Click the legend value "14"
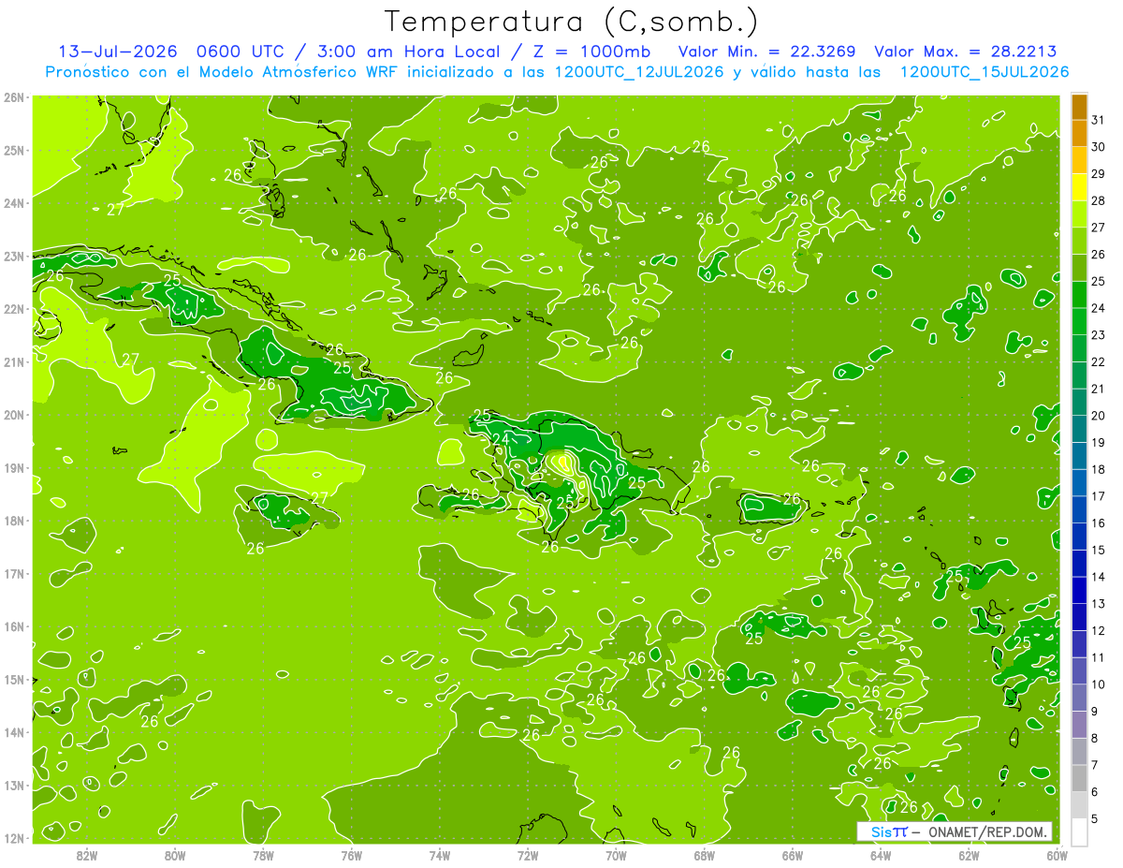1123x868 pixels. (1098, 577)
